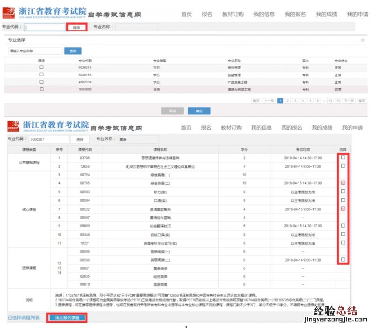
Task: Uncheck the selected 00522 英语国家概况 course
Action: point(343,208)
